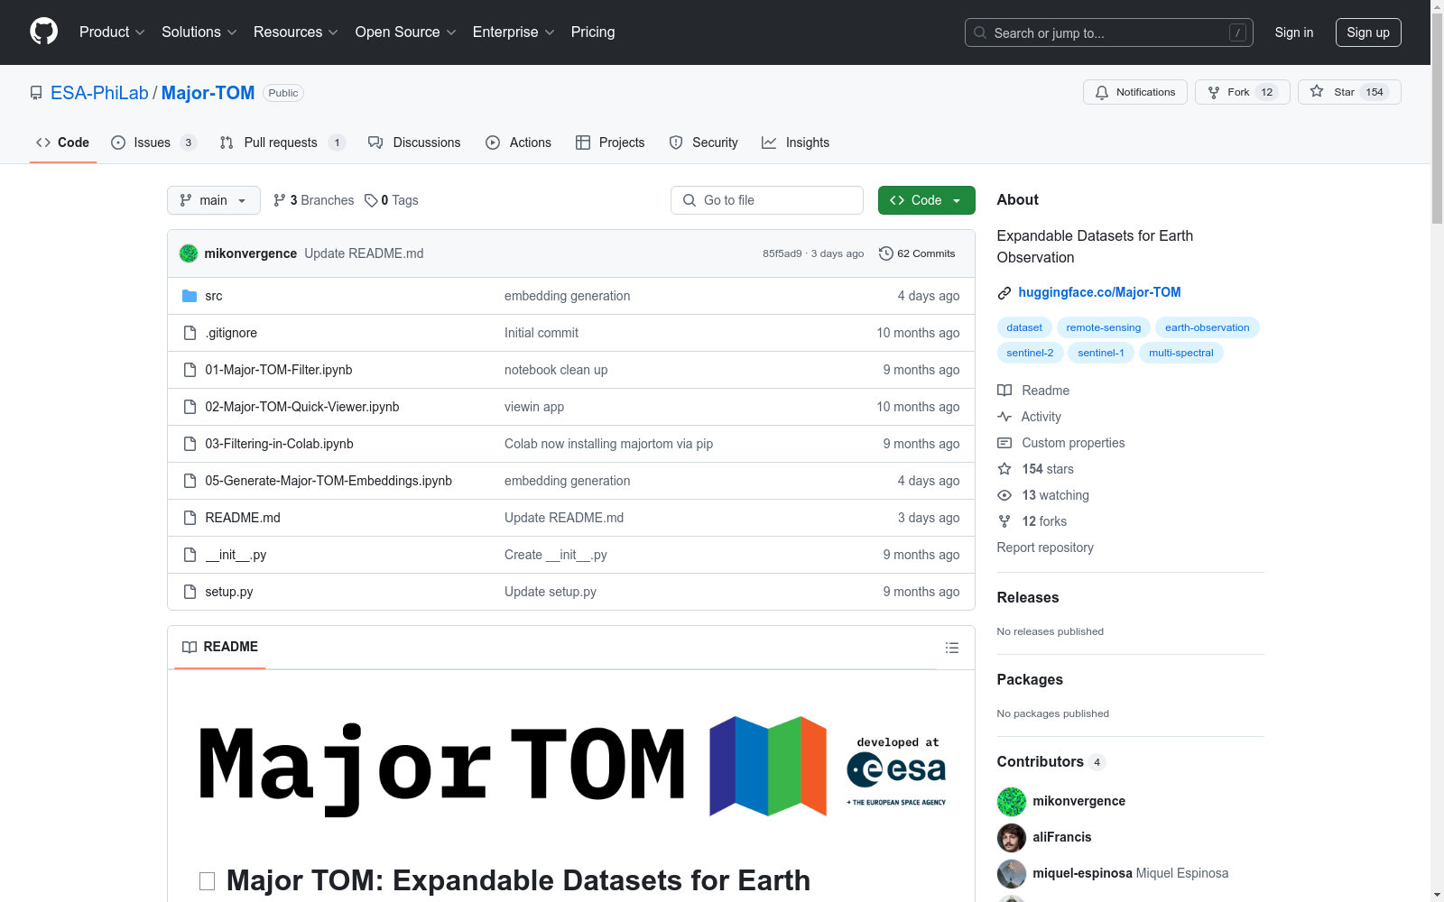The width and height of the screenshot is (1444, 902).
Task: Click the search magnifier icon in header
Action: 980,32
